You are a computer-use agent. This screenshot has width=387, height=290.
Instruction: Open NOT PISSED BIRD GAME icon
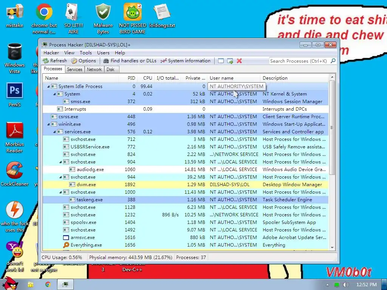pos(133,19)
